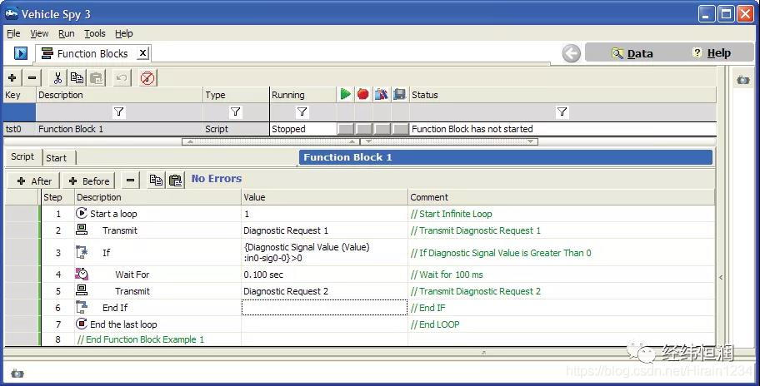Click the Diagnostic Signal Value condition cell

(x=324, y=253)
